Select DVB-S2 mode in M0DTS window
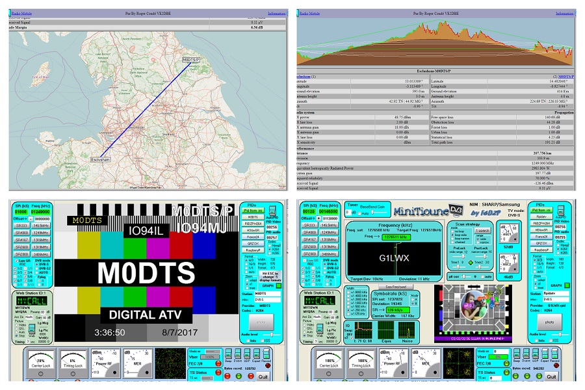This screenshot has height=390, width=585. [36, 268]
